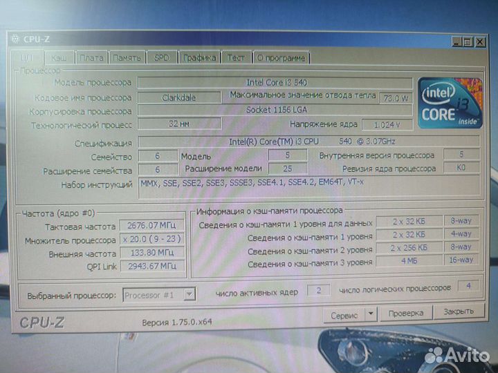Image resolution: width=498 pixels, height=373 pixels.
Task: Open the О программе tab
Action: (x=281, y=58)
